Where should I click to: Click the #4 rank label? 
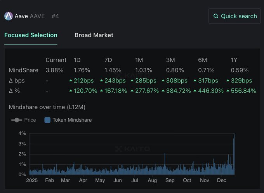pos(55,16)
